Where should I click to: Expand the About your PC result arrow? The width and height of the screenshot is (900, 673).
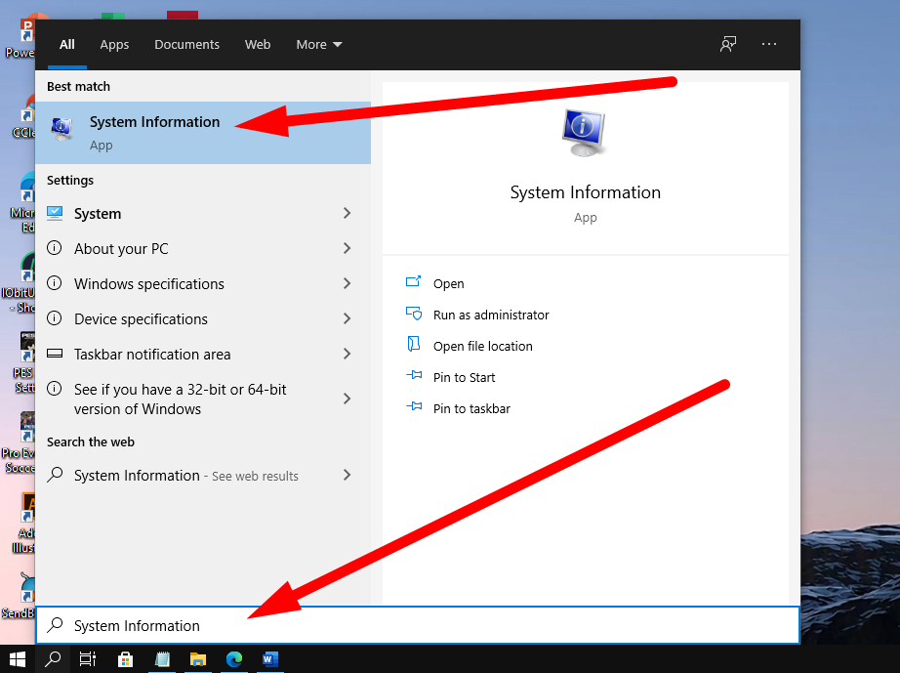click(347, 248)
